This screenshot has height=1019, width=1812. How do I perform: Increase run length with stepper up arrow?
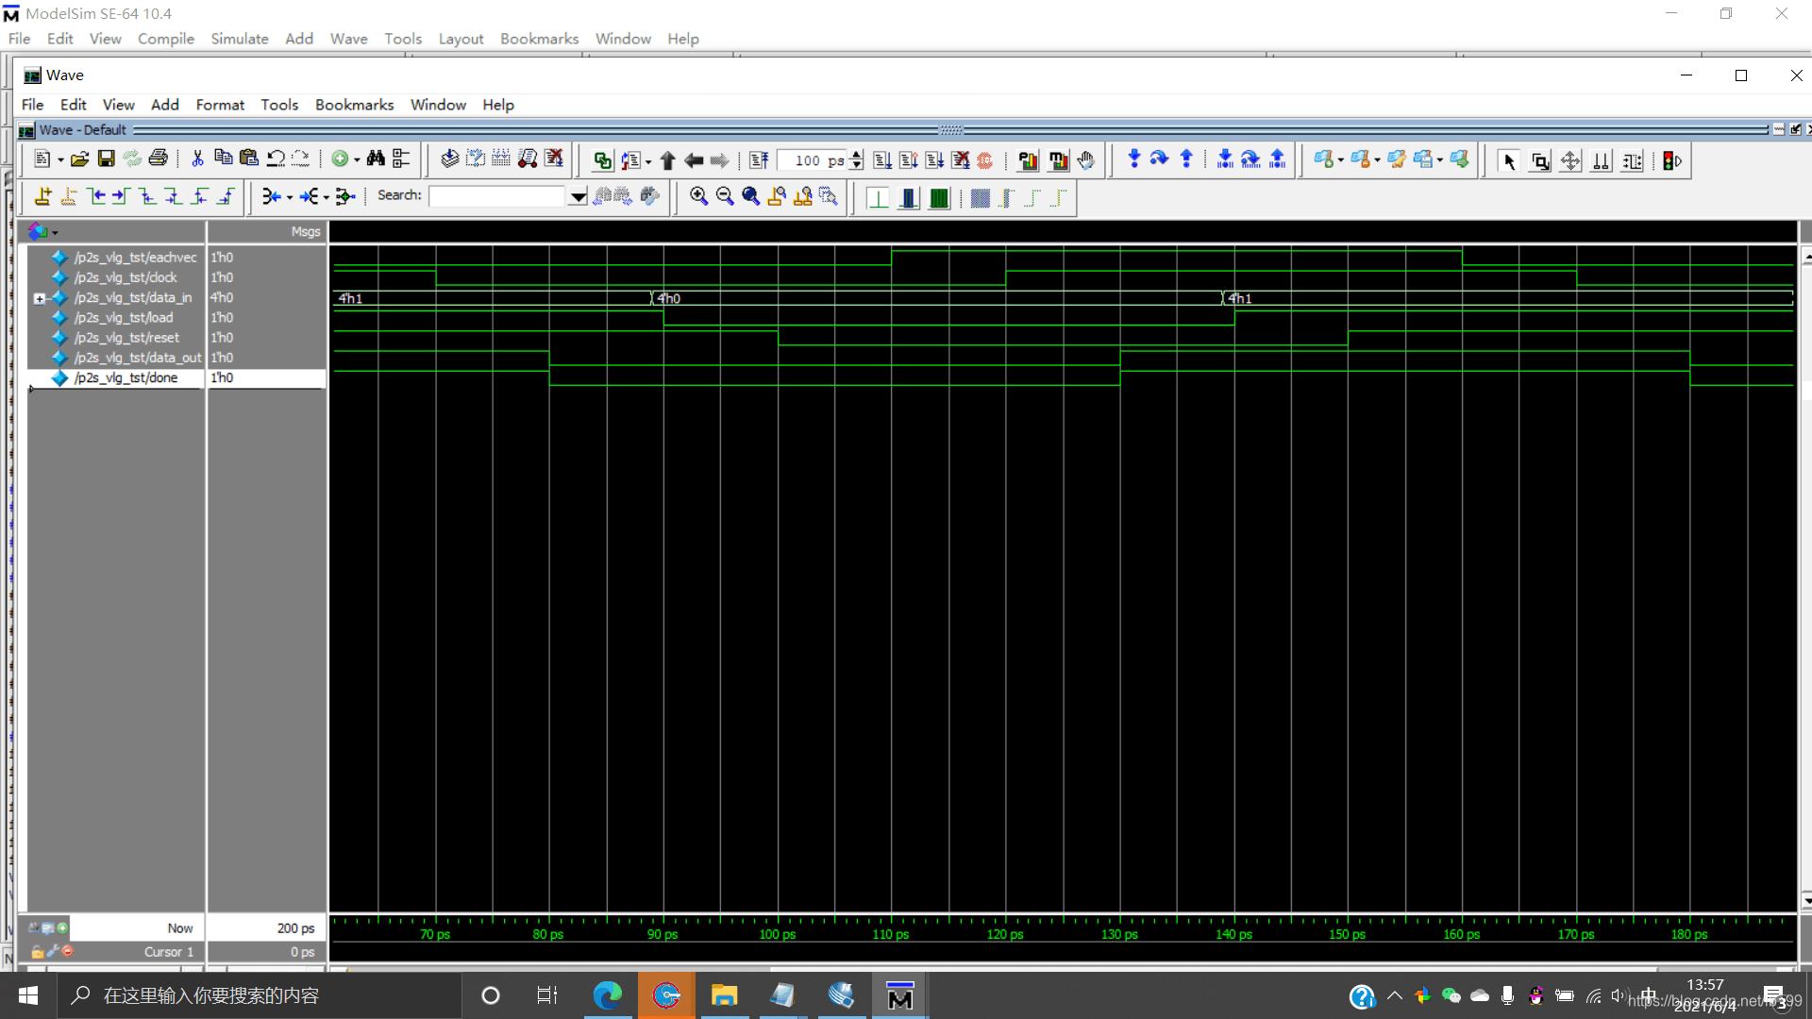tap(856, 155)
